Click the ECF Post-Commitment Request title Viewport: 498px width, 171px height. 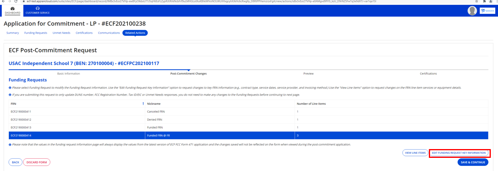click(x=53, y=50)
